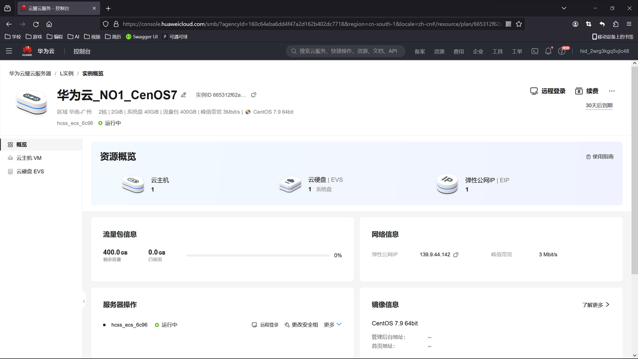
Task: Reload the current page
Action: point(36,24)
